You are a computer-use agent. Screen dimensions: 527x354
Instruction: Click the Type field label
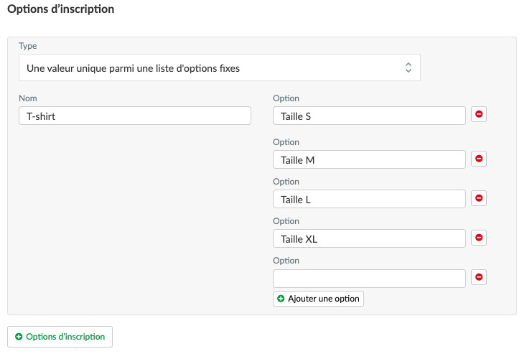[x=27, y=46]
